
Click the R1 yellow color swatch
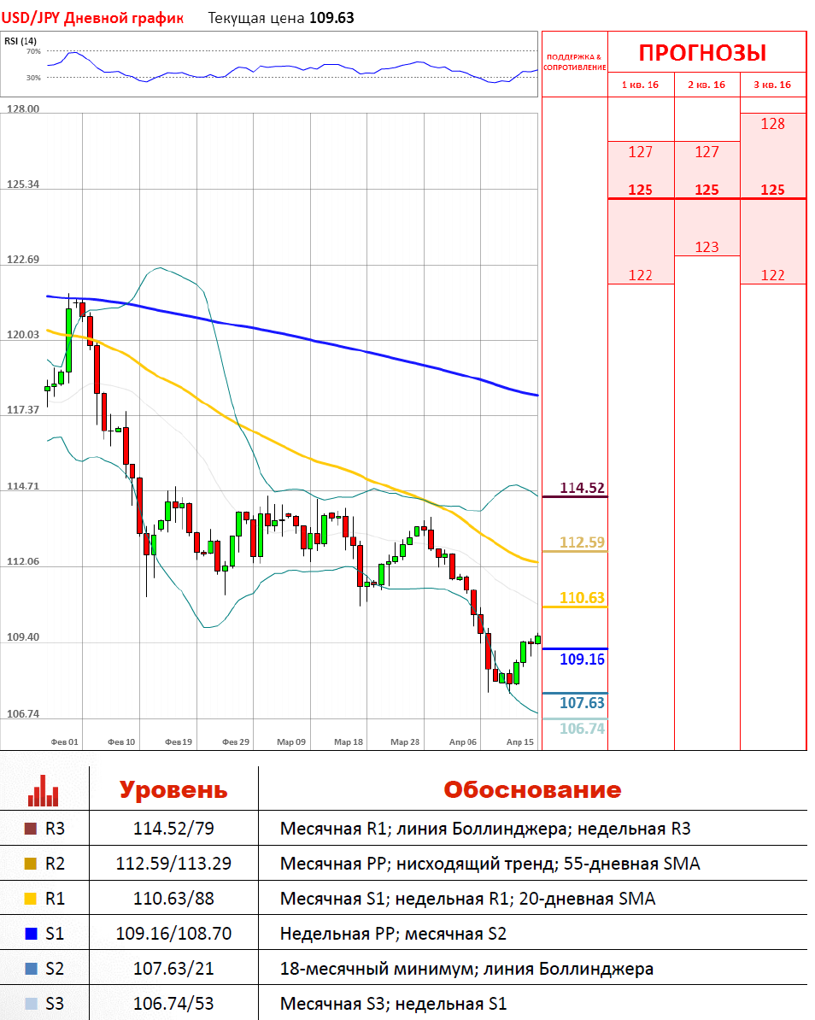point(31,899)
